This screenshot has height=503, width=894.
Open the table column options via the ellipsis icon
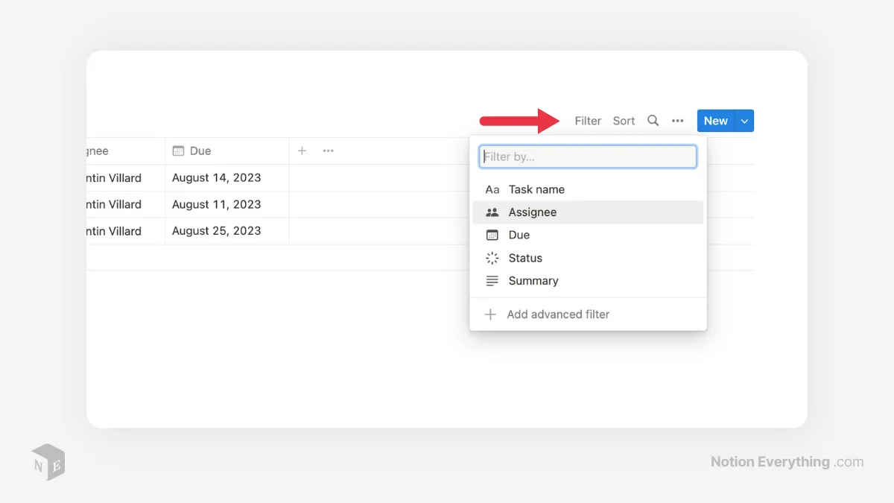328,151
